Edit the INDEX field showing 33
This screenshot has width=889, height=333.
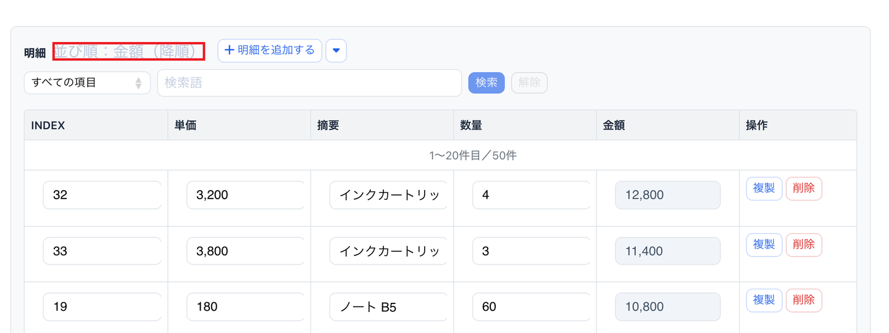tap(102, 251)
